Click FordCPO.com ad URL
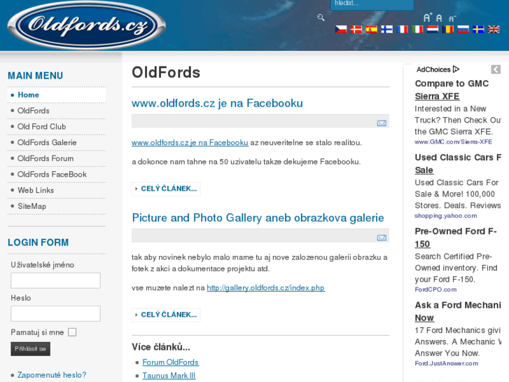 click(x=435, y=289)
